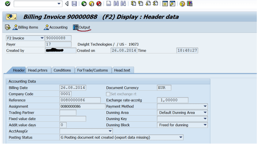Click the Save diskette icon
The height and width of the screenshot is (144, 257).
[x=74, y=4]
